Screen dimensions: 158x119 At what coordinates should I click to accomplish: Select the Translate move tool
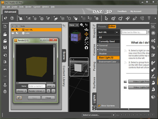[127, 18]
